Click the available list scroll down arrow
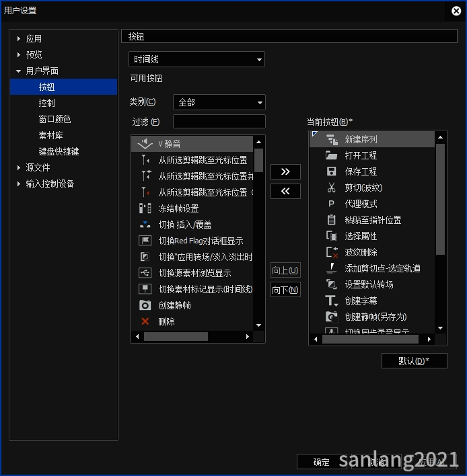This screenshot has width=467, height=476. (258, 325)
